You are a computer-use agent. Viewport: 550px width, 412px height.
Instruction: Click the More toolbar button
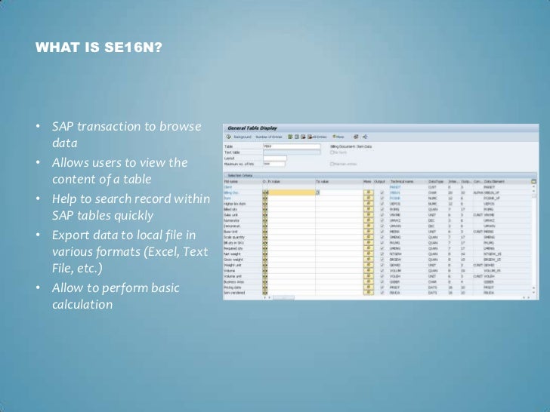[338, 137]
